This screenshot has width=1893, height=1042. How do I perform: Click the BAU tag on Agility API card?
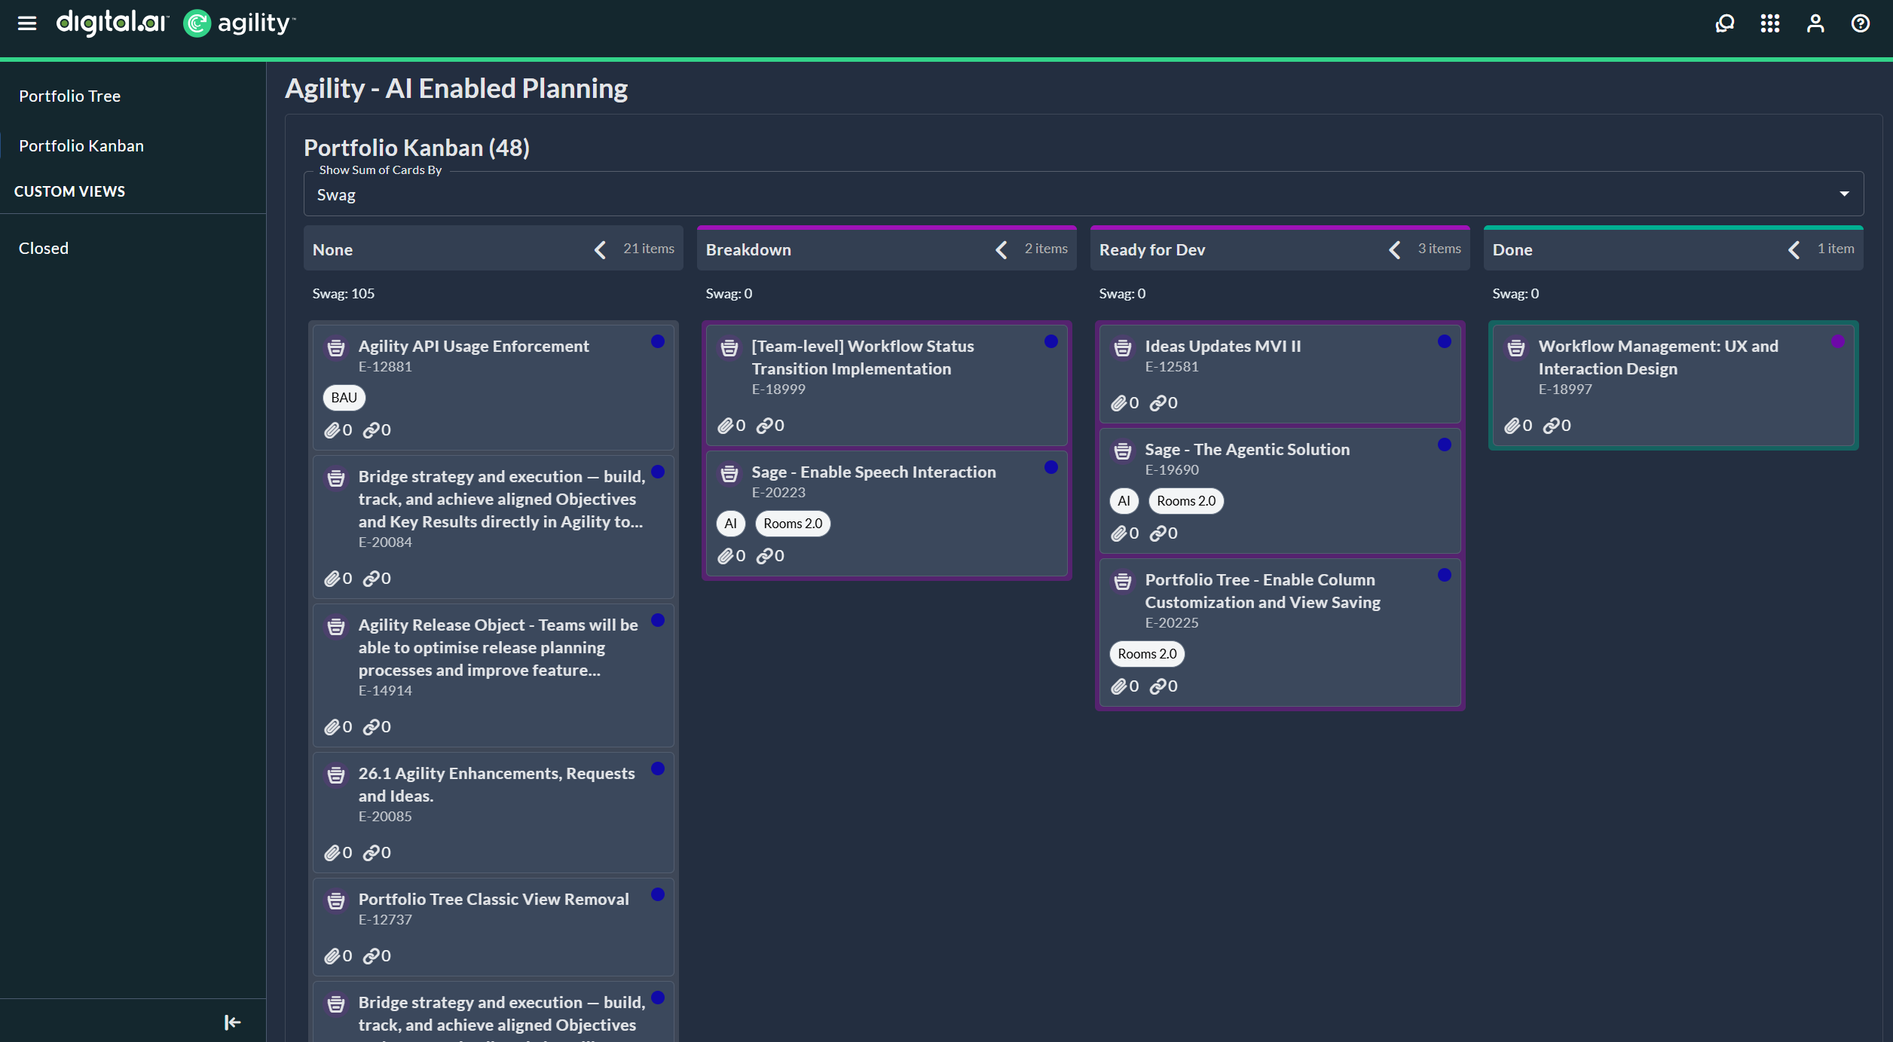pyautogui.click(x=344, y=397)
